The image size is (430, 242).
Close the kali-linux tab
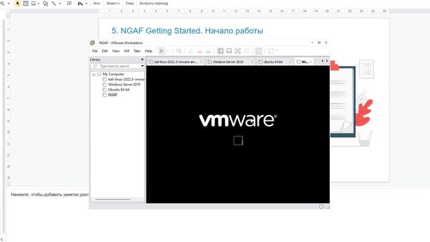coord(202,62)
